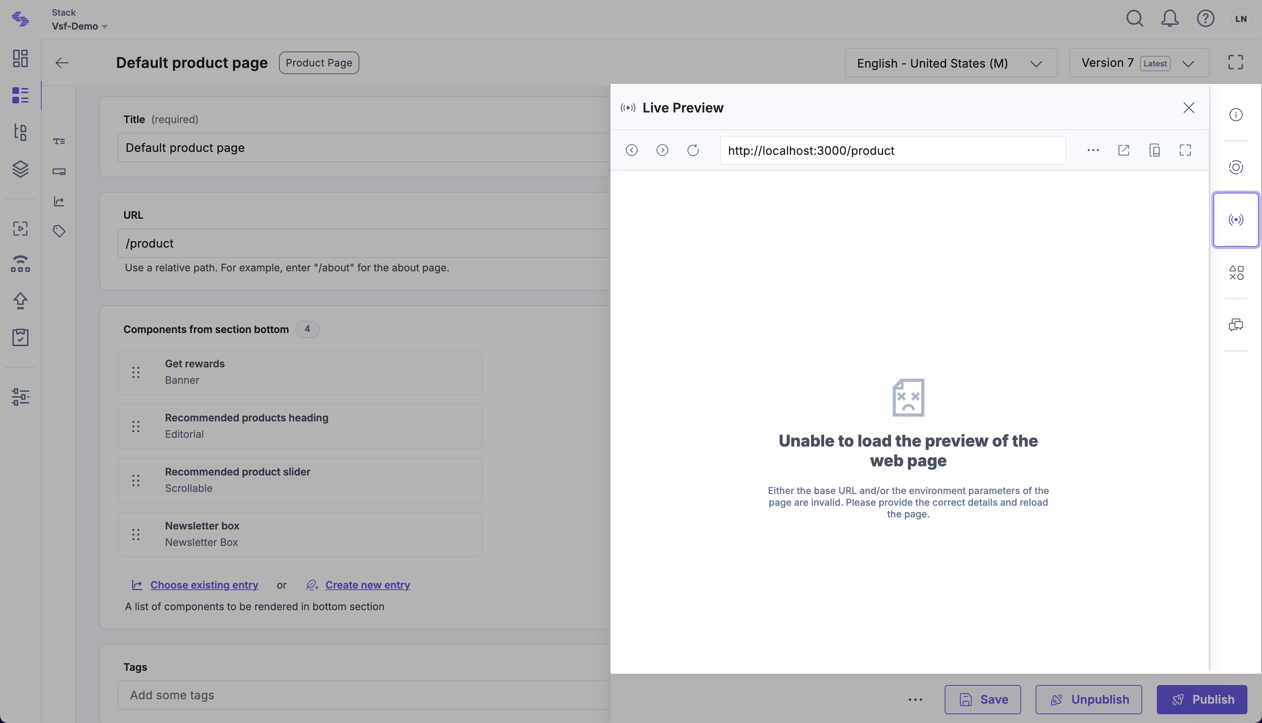Open the Publish Queue wifi-style icon
The width and height of the screenshot is (1262, 723).
pos(20,264)
